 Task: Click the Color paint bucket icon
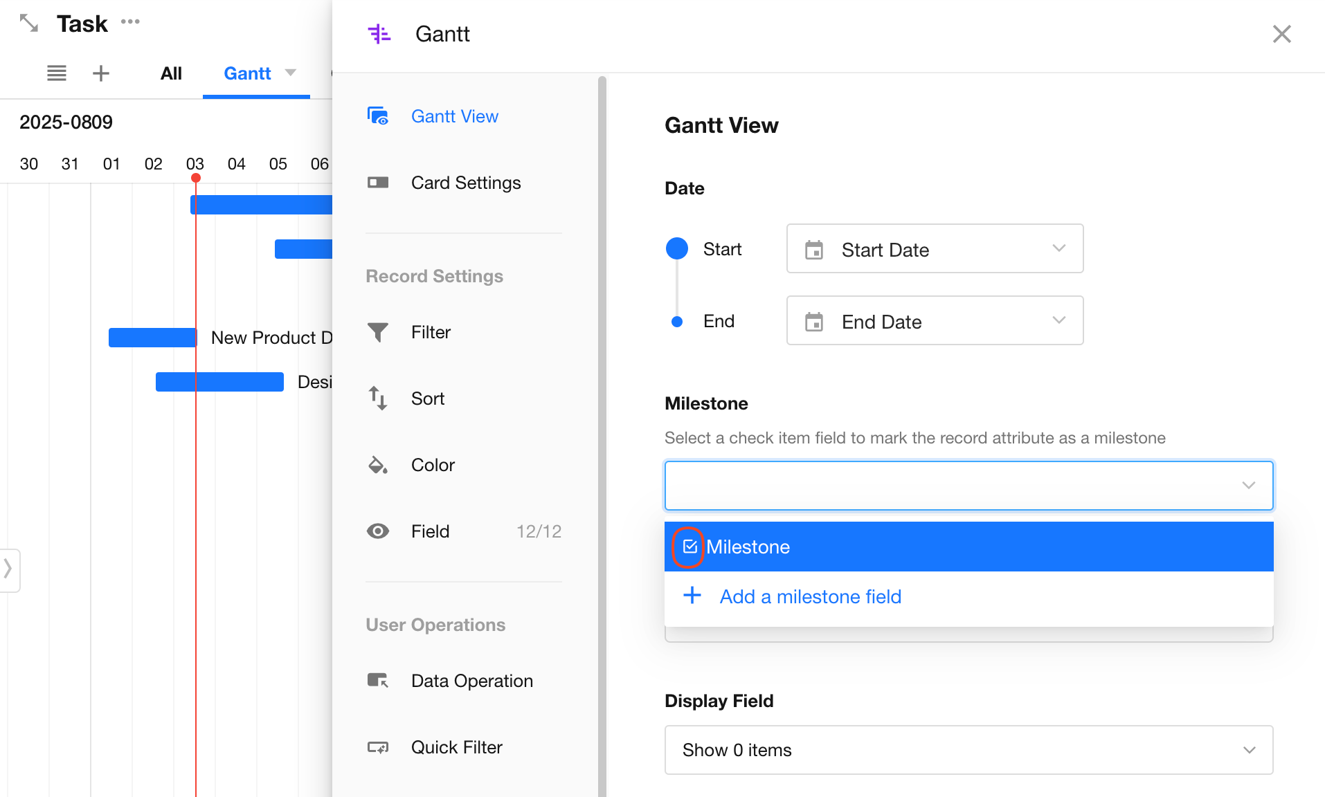pos(378,465)
